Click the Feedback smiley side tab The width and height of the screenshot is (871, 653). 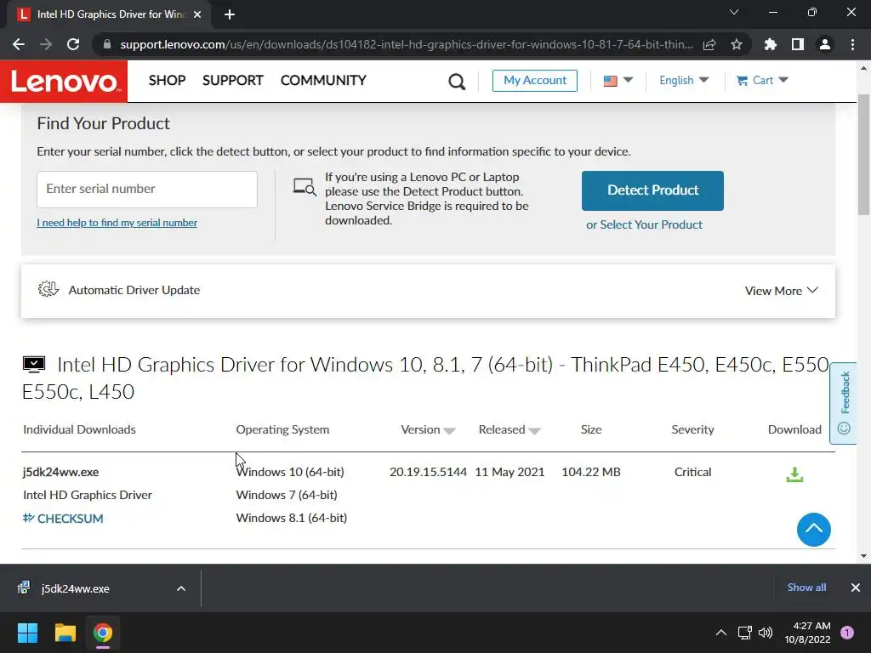coord(843,402)
